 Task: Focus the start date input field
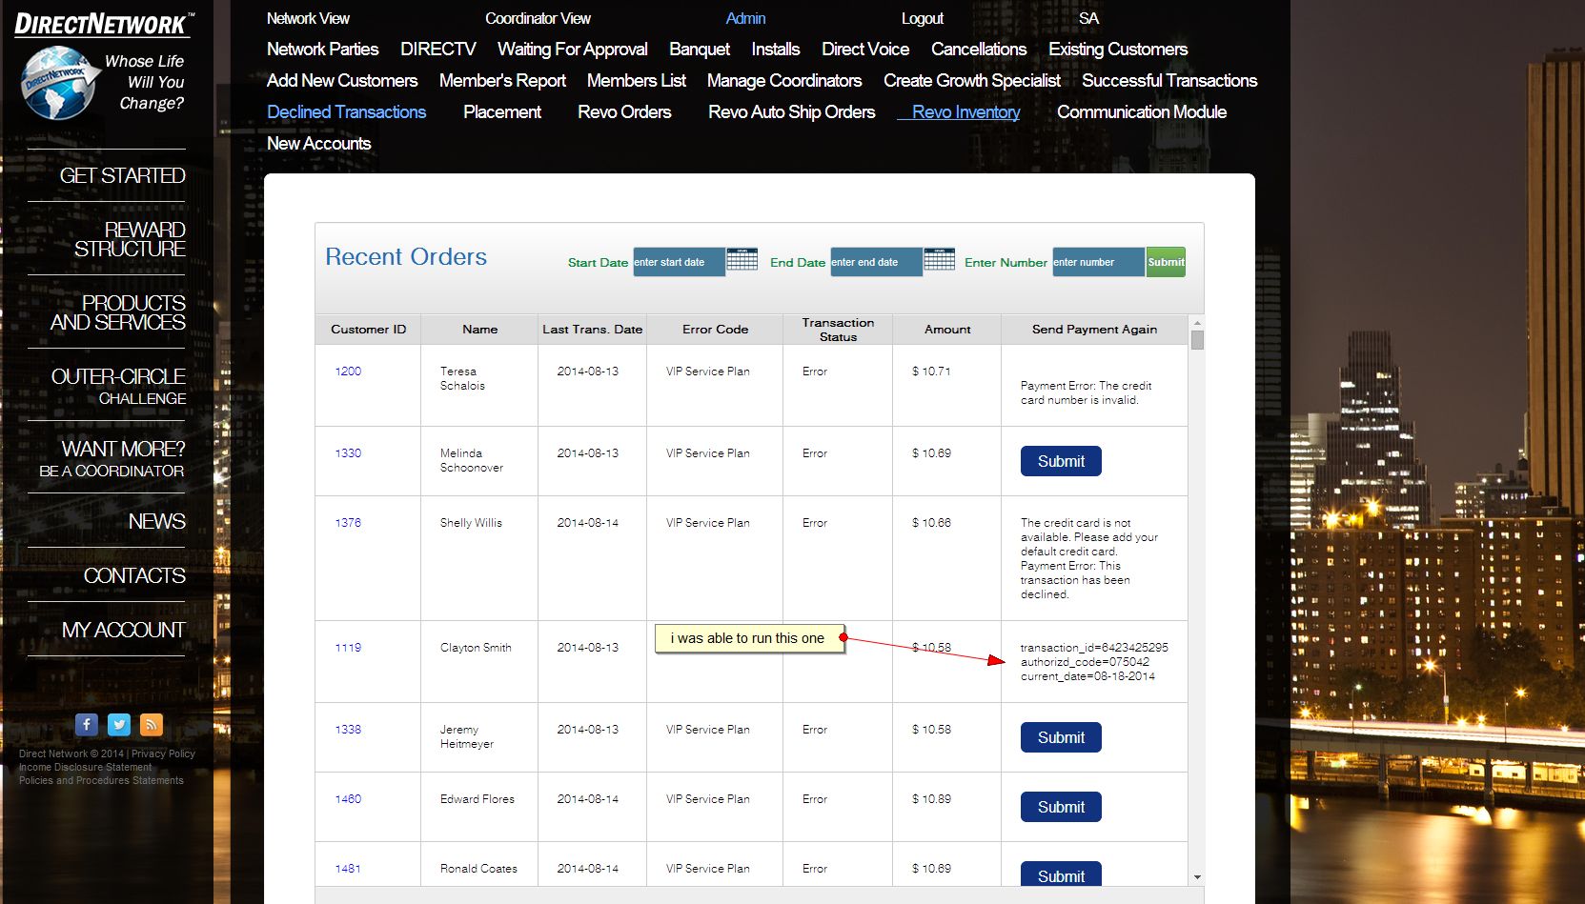click(x=680, y=262)
